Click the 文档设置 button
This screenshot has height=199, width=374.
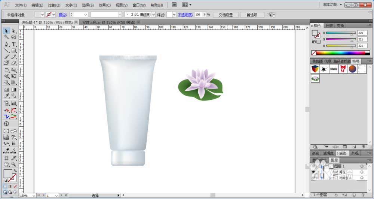coord(226,15)
